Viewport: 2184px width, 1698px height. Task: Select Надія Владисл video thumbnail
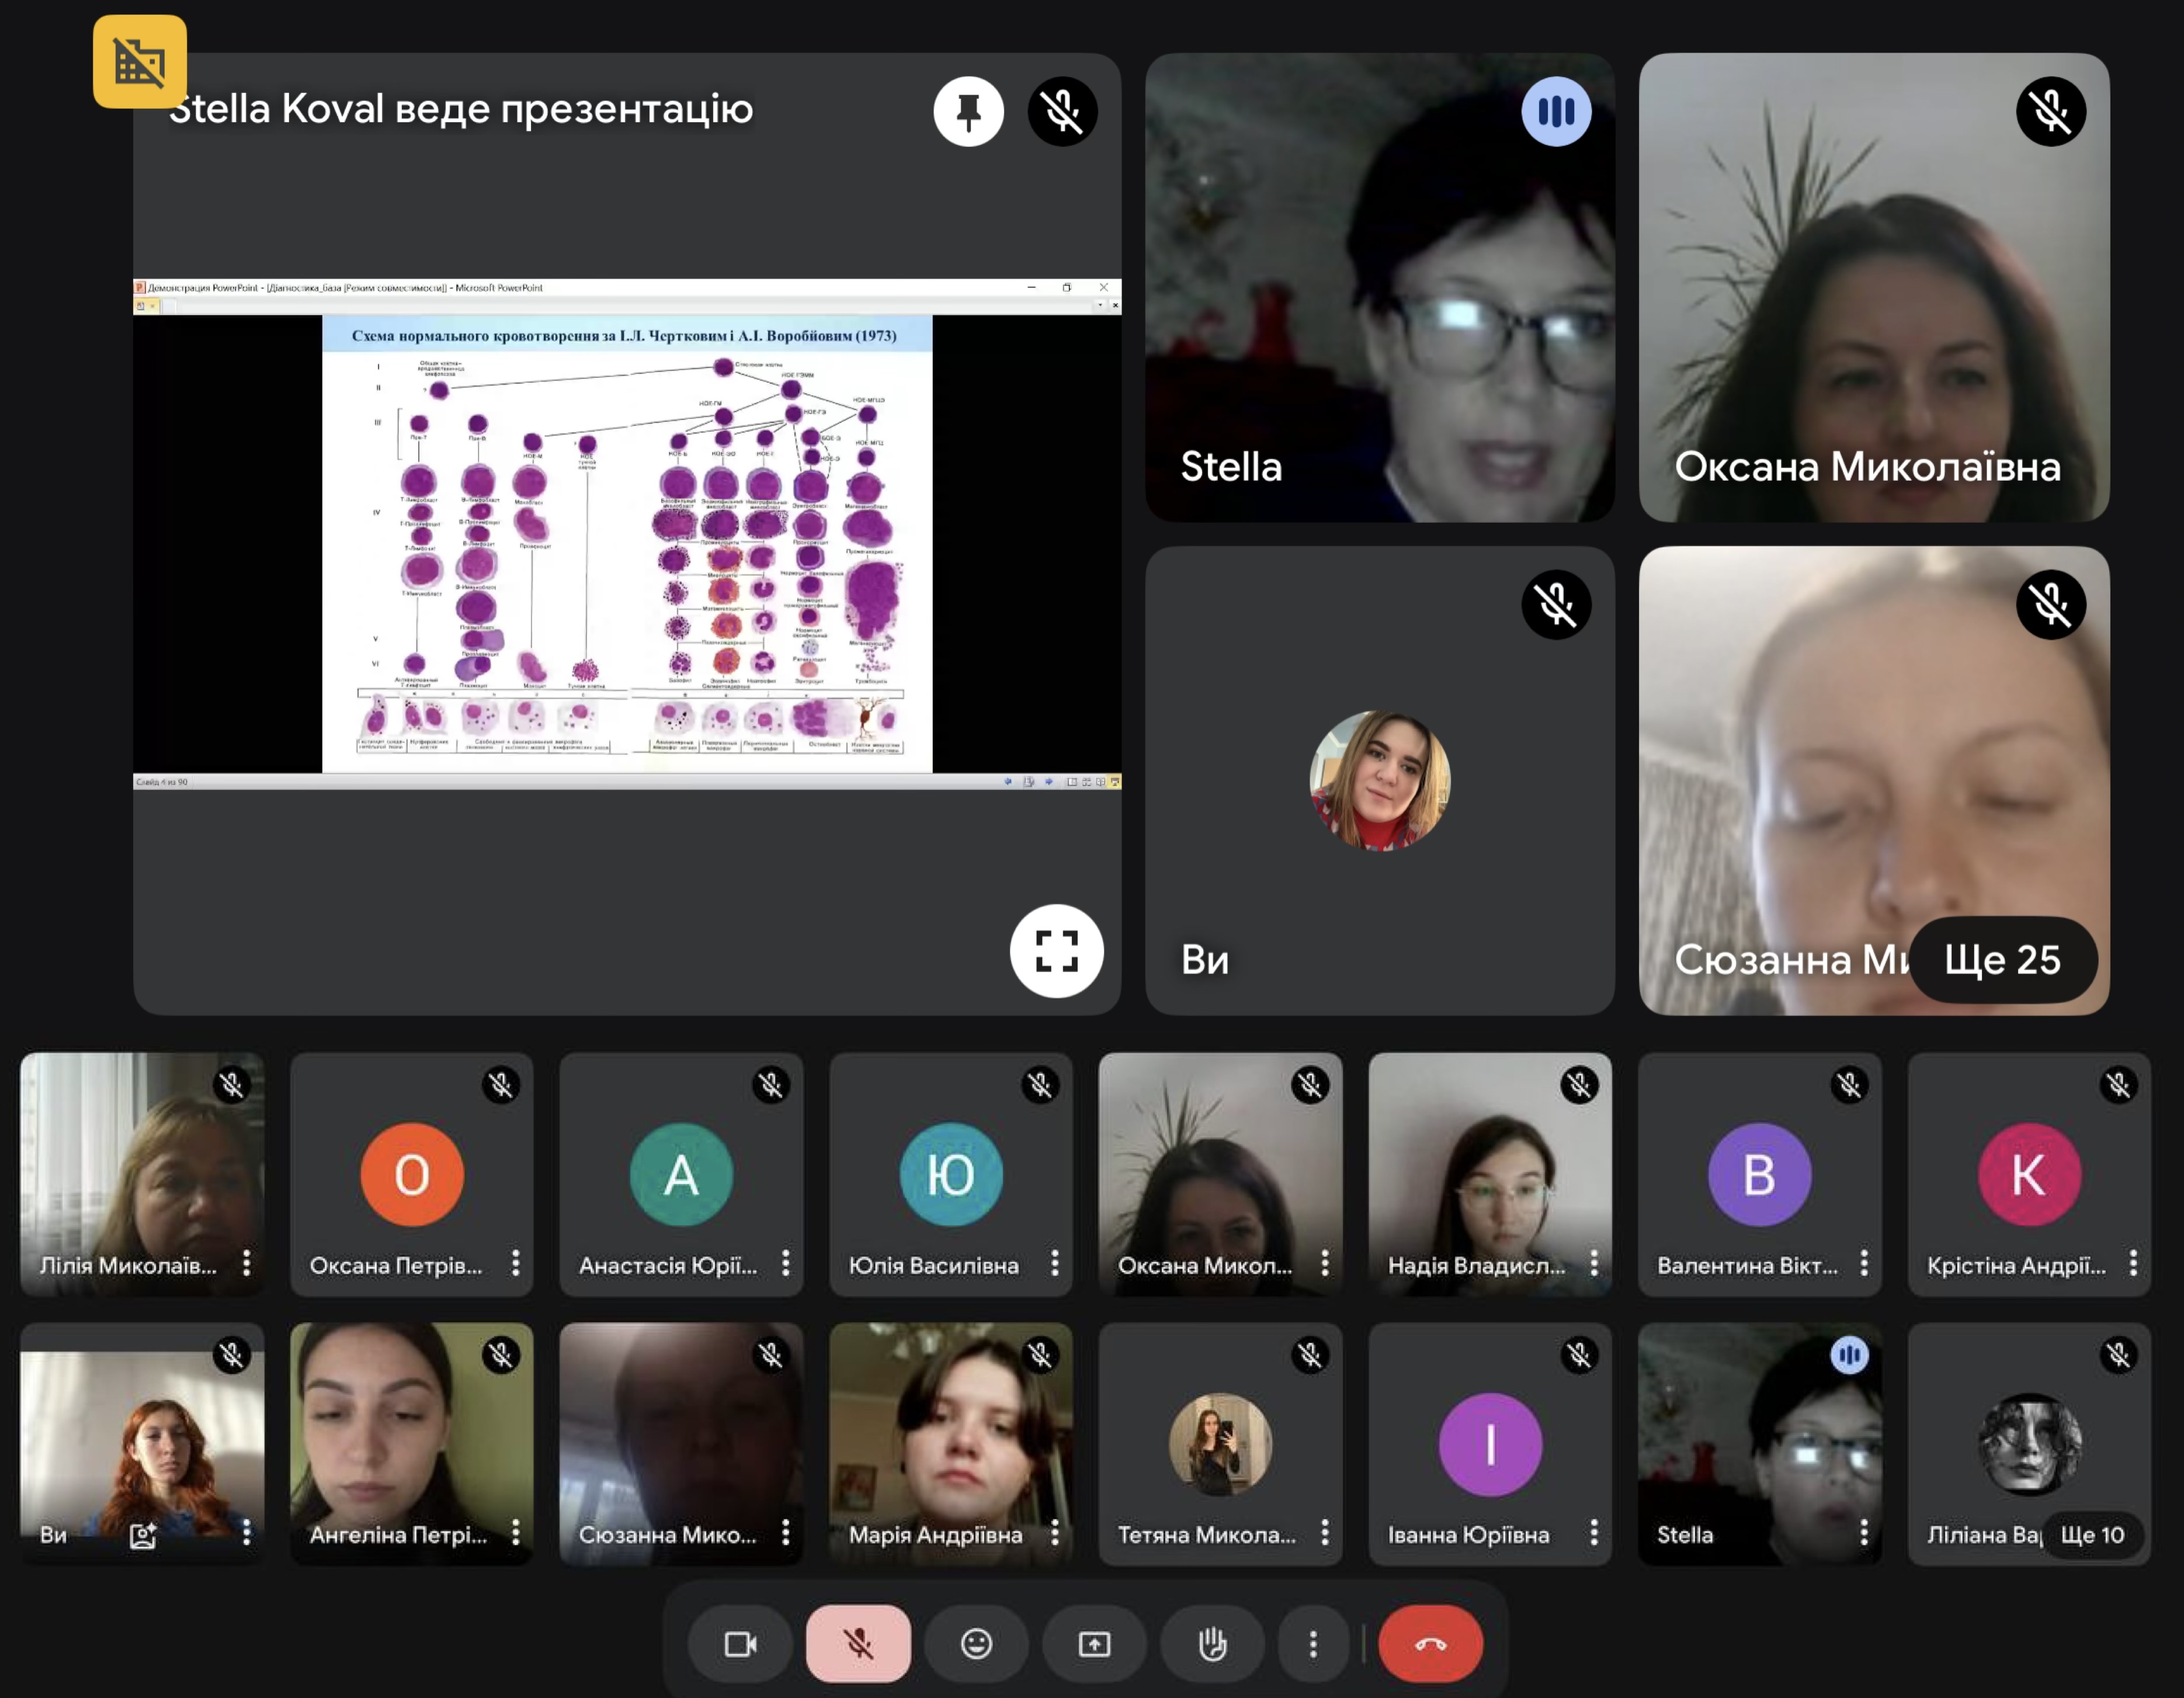[1490, 1174]
